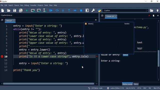Click line number 12 in gutter
The height and width of the screenshot is (90, 160).
click(6, 63)
